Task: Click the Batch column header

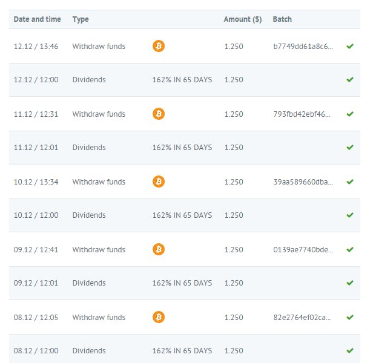Action: 282,19
